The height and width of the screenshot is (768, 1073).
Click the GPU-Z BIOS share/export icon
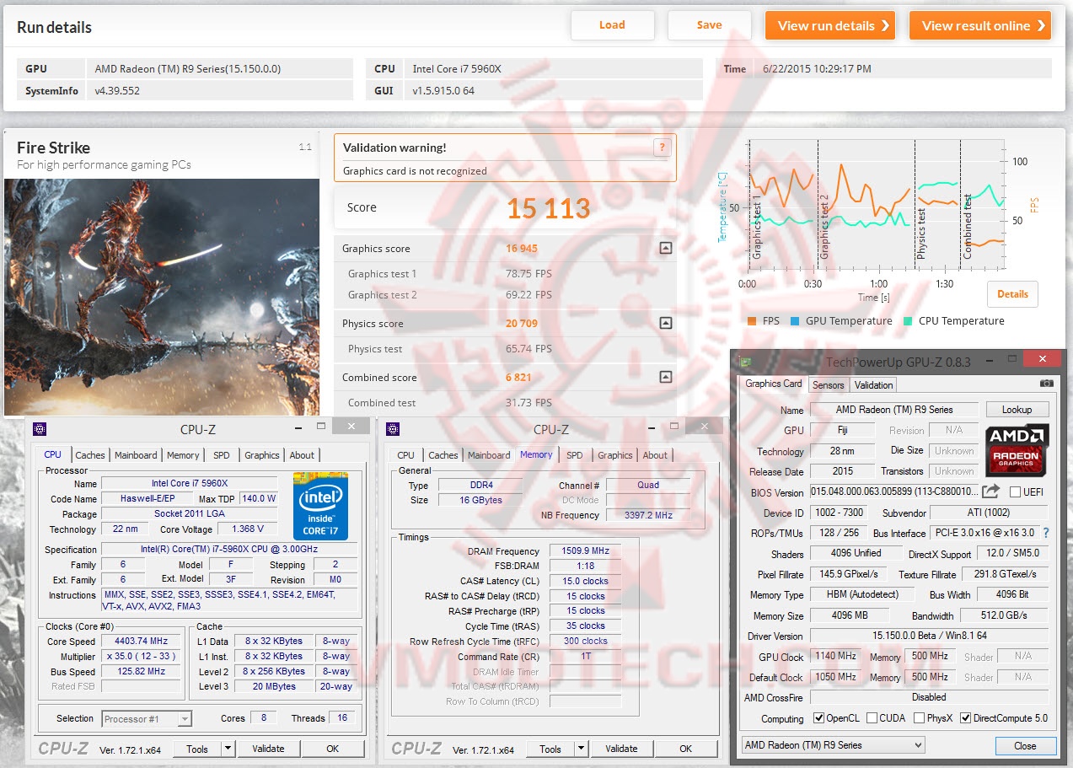[991, 491]
